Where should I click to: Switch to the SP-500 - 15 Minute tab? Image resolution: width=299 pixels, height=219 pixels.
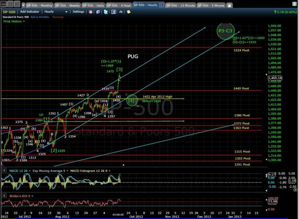[x=180, y=5]
